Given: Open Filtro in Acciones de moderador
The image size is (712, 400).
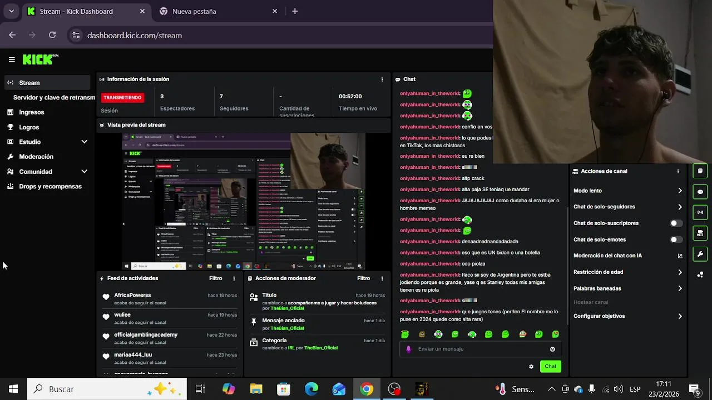Looking at the screenshot, I should (x=363, y=278).
